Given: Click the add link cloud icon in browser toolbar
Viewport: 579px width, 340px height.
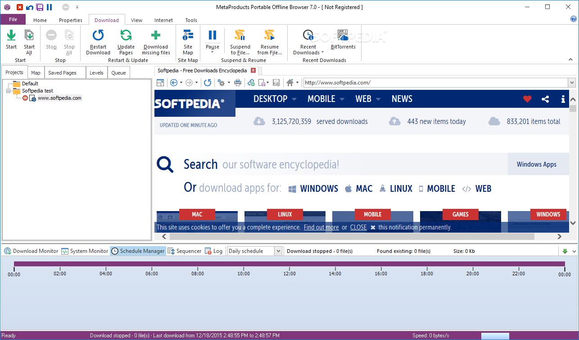Looking at the screenshot, I should click(251, 83).
